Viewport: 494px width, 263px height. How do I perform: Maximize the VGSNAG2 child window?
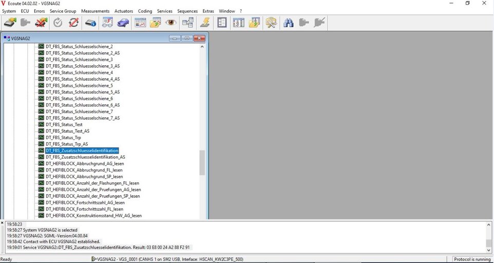[x=187, y=39]
